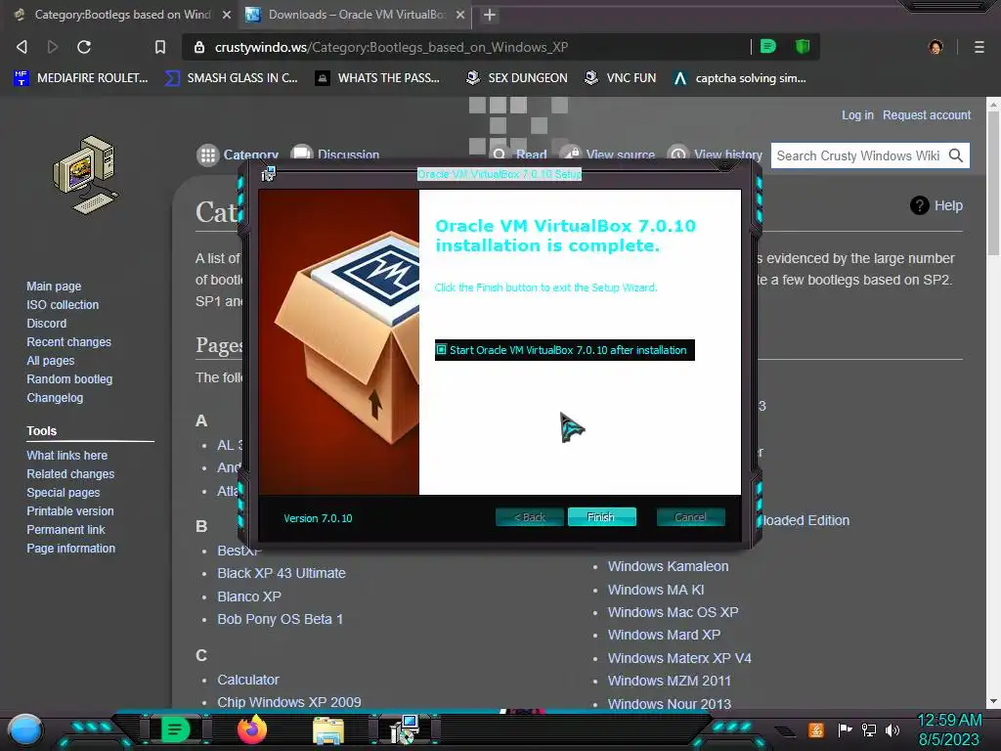Switch to Category:Bootlegs based on Windows tab
Viewport: 1001px width, 751px height.
[x=121, y=15]
